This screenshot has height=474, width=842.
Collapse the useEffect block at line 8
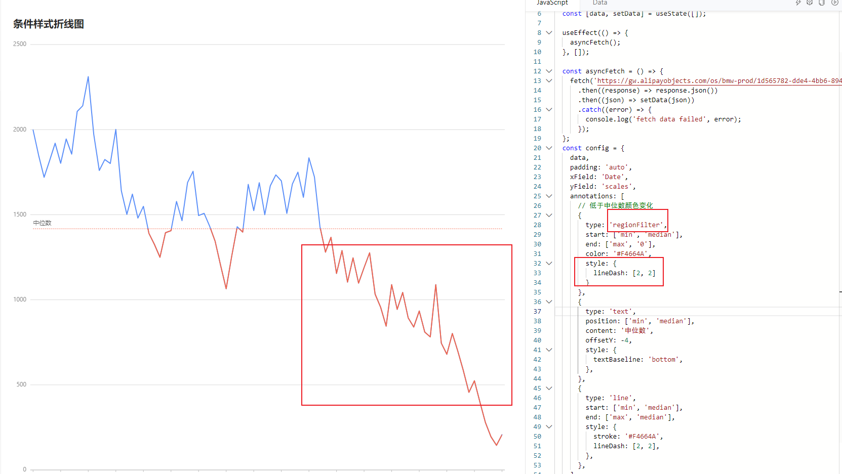(549, 32)
